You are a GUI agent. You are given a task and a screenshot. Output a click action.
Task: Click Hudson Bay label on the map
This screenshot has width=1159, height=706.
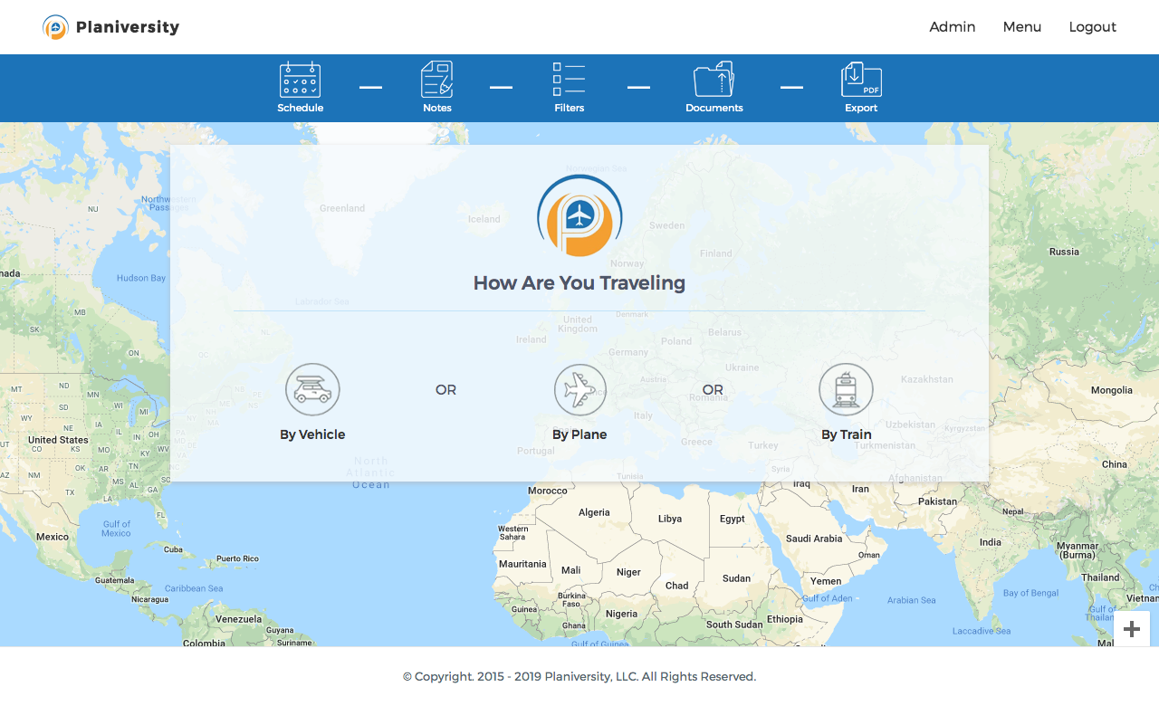tap(141, 278)
